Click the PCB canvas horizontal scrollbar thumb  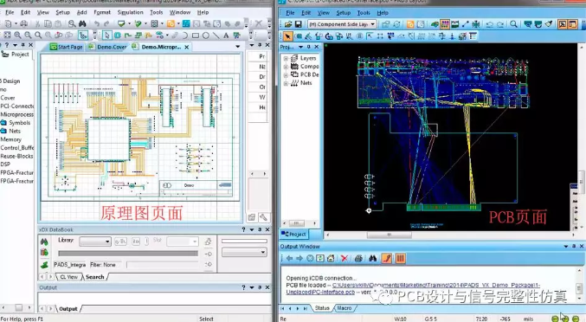tap(389, 235)
